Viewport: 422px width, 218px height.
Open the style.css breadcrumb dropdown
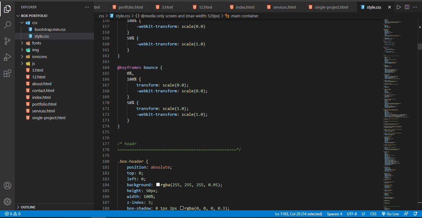coord(120,16)
